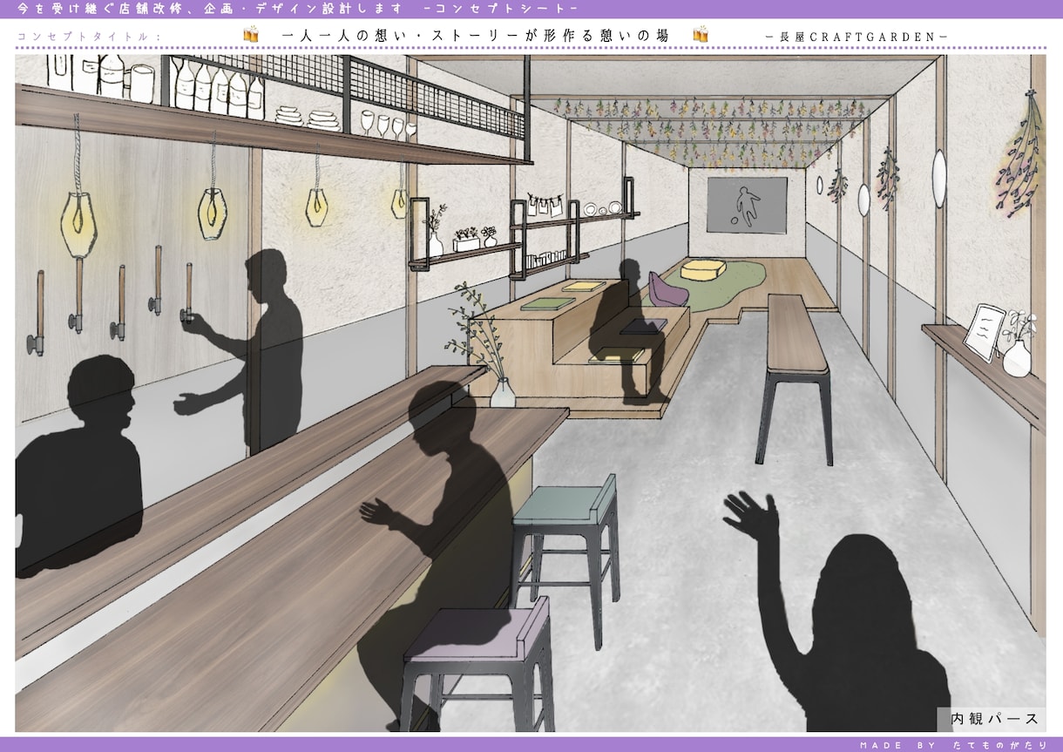Image resolution: width=1063 pixels, height=752 pixels.
Task: Click the MADE BY たてものがたり footer text
Action: click(952, 745)
